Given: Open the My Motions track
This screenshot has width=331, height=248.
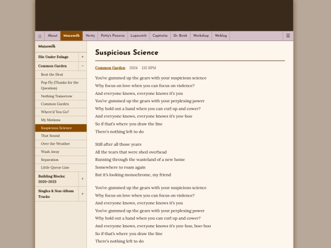Looking at the screenshot, I should pos(61,120).
